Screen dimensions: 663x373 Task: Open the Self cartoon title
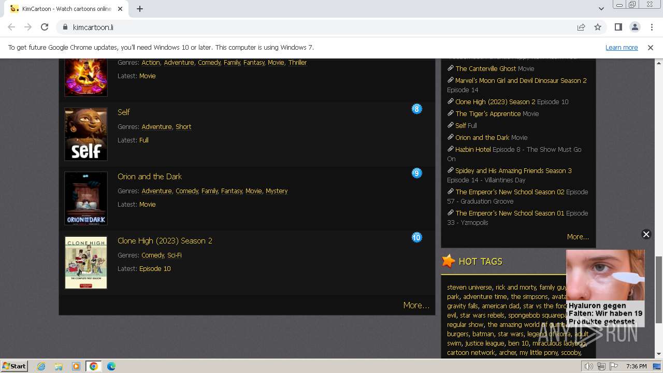tap(123, 112)
